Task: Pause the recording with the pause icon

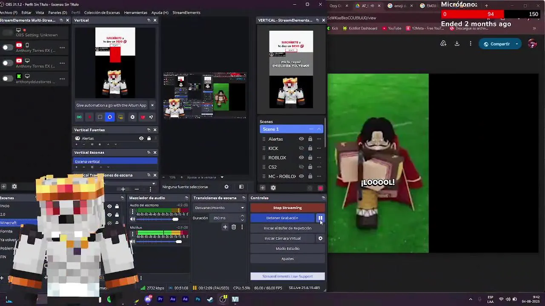Action: (320, 218)
